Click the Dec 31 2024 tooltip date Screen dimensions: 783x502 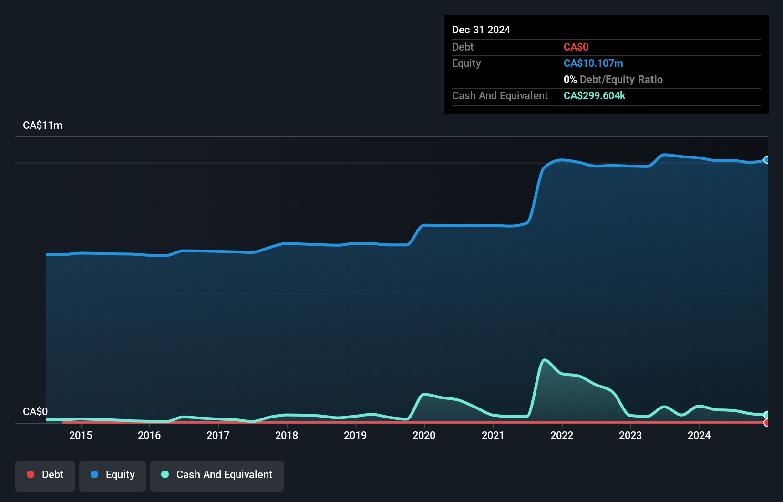coord(481,30)
